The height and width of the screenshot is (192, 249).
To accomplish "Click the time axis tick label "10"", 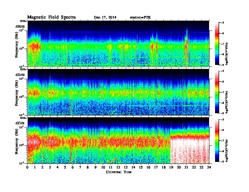I will [x=103, y=168].
